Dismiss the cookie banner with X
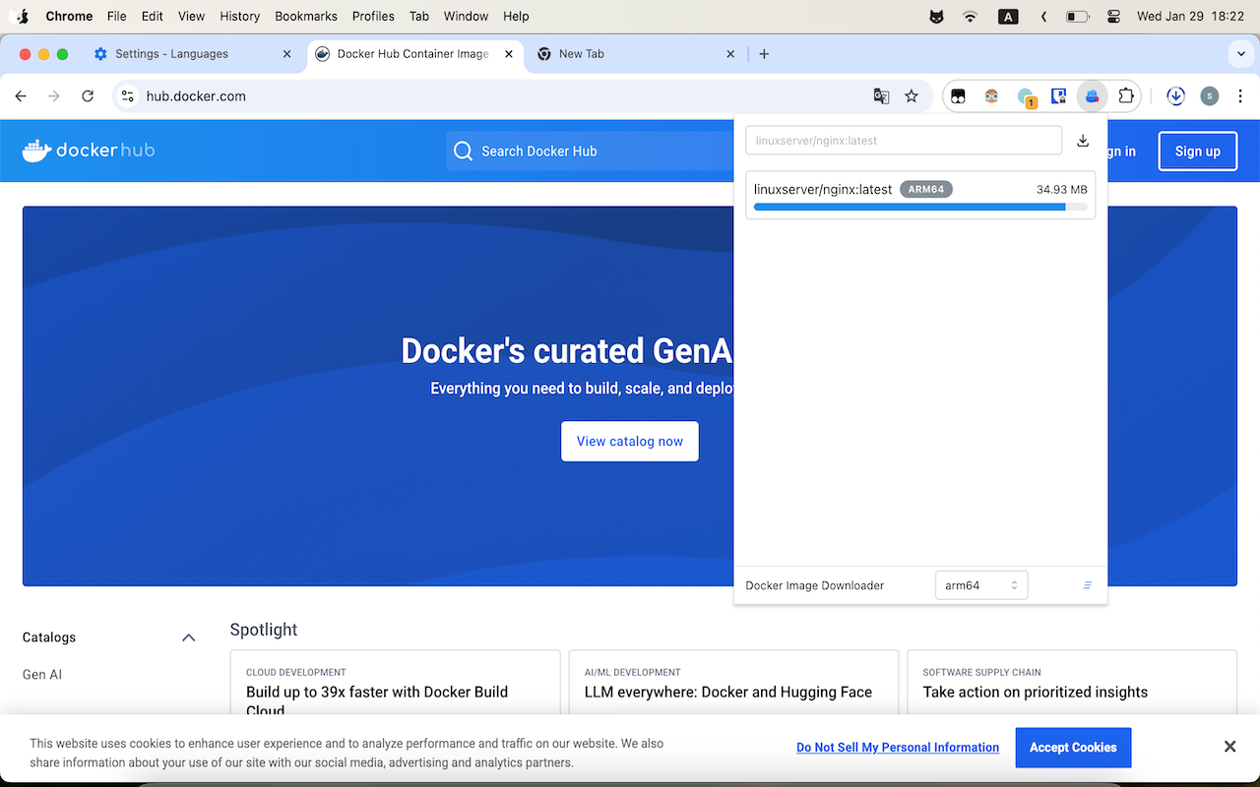Image resolution: width=1260 pixels, height=787 pixels. (x=1229, y=747)
